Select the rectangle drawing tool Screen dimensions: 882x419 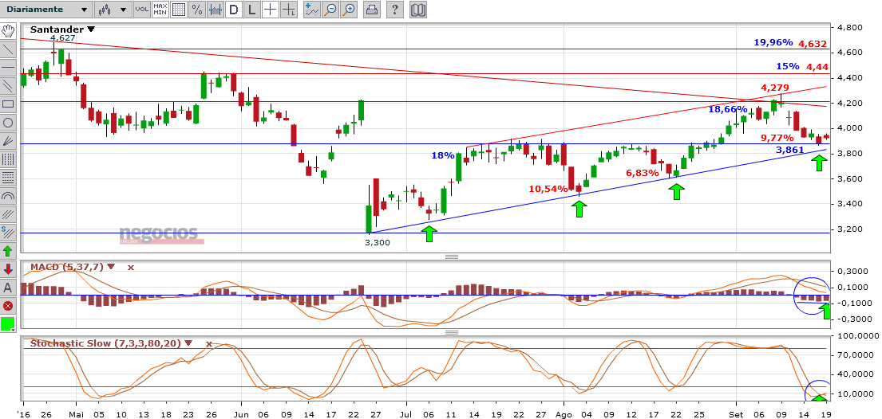[x=8, y=104]
